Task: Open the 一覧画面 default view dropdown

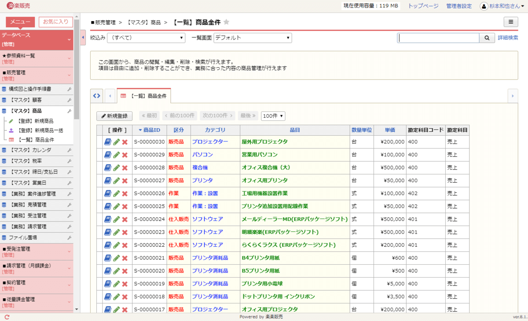Action: pyautogui.click(x=253, y=38)
